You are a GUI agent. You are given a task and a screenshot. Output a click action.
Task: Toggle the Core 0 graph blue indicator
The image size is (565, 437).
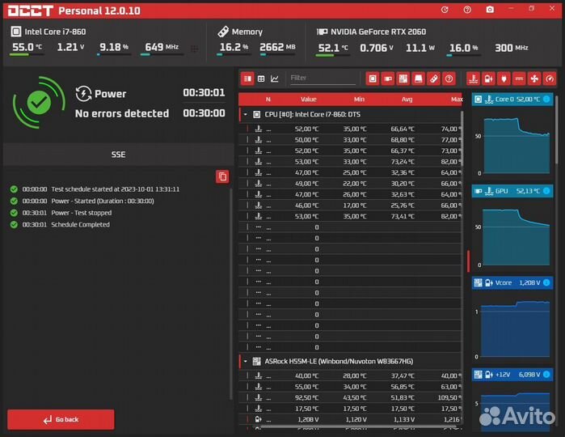click(546, 99)
